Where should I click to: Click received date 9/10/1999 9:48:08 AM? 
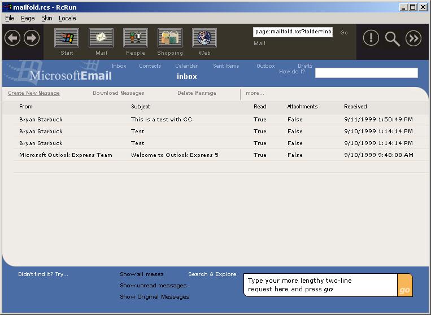[x=379, y=155]
